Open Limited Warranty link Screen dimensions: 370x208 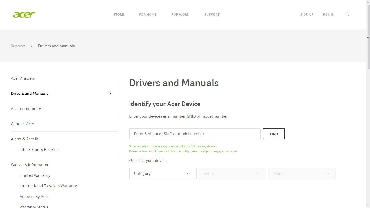35,175
